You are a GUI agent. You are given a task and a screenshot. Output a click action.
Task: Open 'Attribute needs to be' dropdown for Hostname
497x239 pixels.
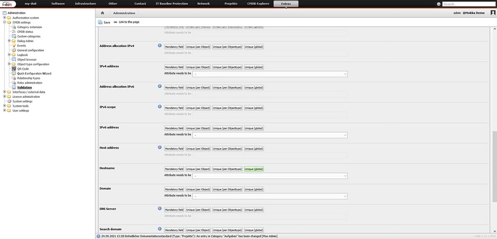tap(270, 176)
